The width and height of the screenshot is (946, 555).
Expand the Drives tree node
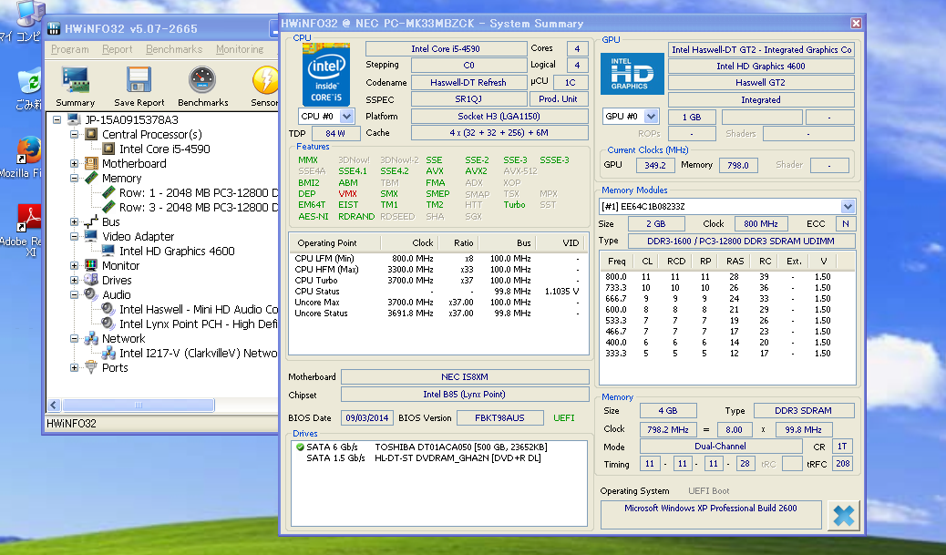tap(75, 281)
